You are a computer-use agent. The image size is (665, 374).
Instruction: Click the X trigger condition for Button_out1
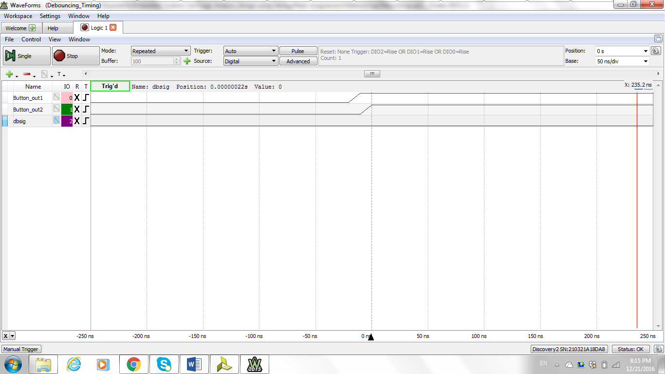tap(76, 97)
